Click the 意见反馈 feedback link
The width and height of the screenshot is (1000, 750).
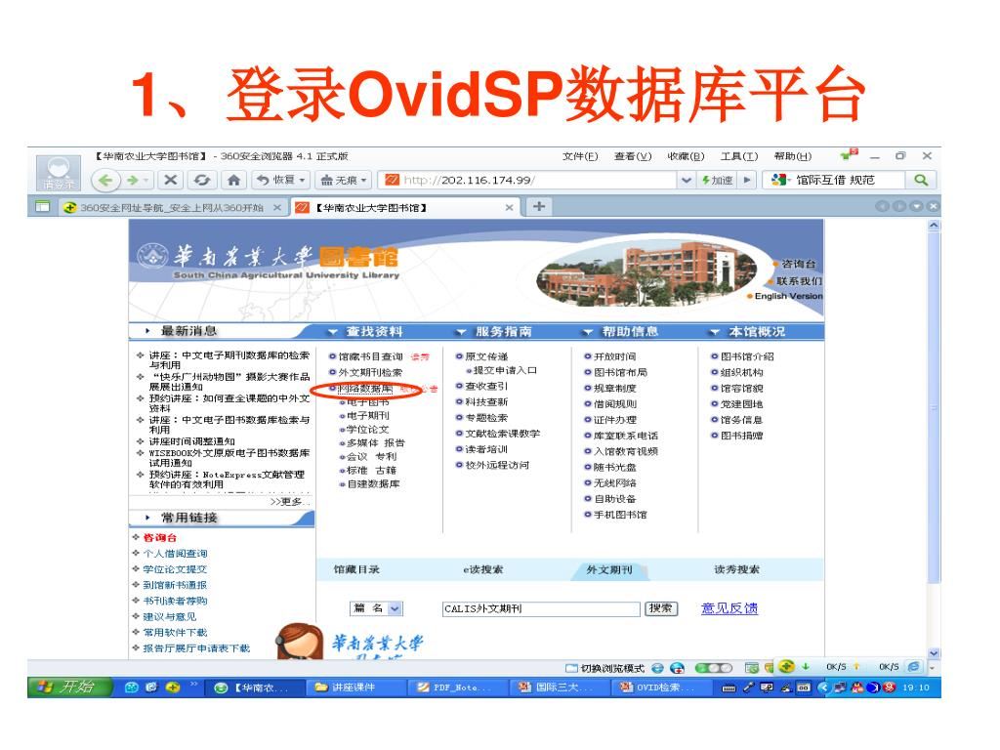pyautogui.click(x=729, y=608)
